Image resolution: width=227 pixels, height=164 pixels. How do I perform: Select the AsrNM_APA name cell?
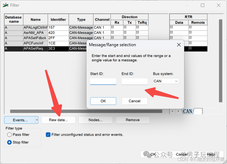[36, 33]
